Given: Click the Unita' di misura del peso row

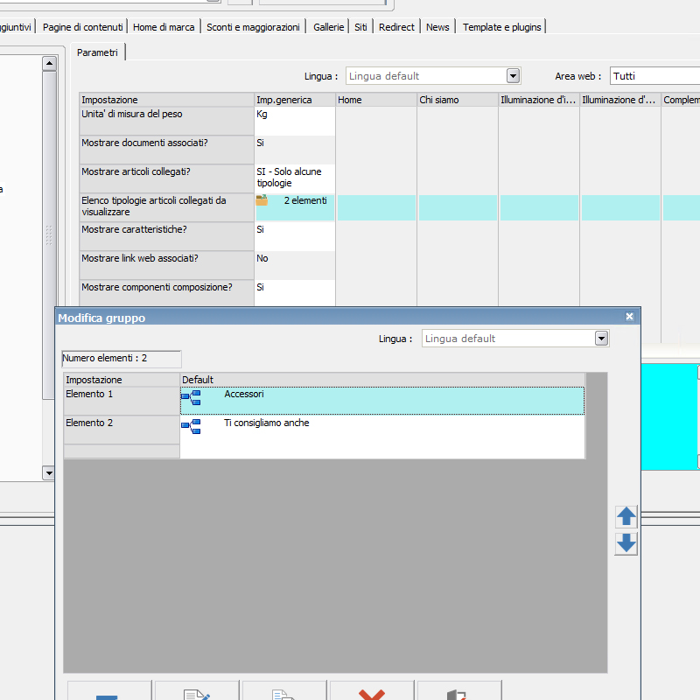Looking at the screenshot, I should 166,121.
